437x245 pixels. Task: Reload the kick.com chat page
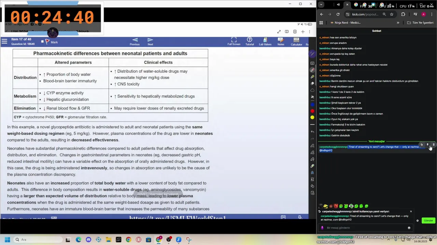tap(338, 14)
